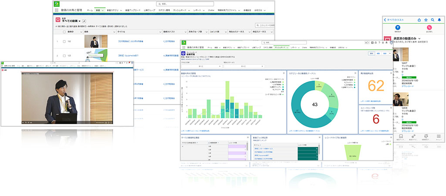
Task: Tick the select-all checkbox in video list header
Action: 64,32
